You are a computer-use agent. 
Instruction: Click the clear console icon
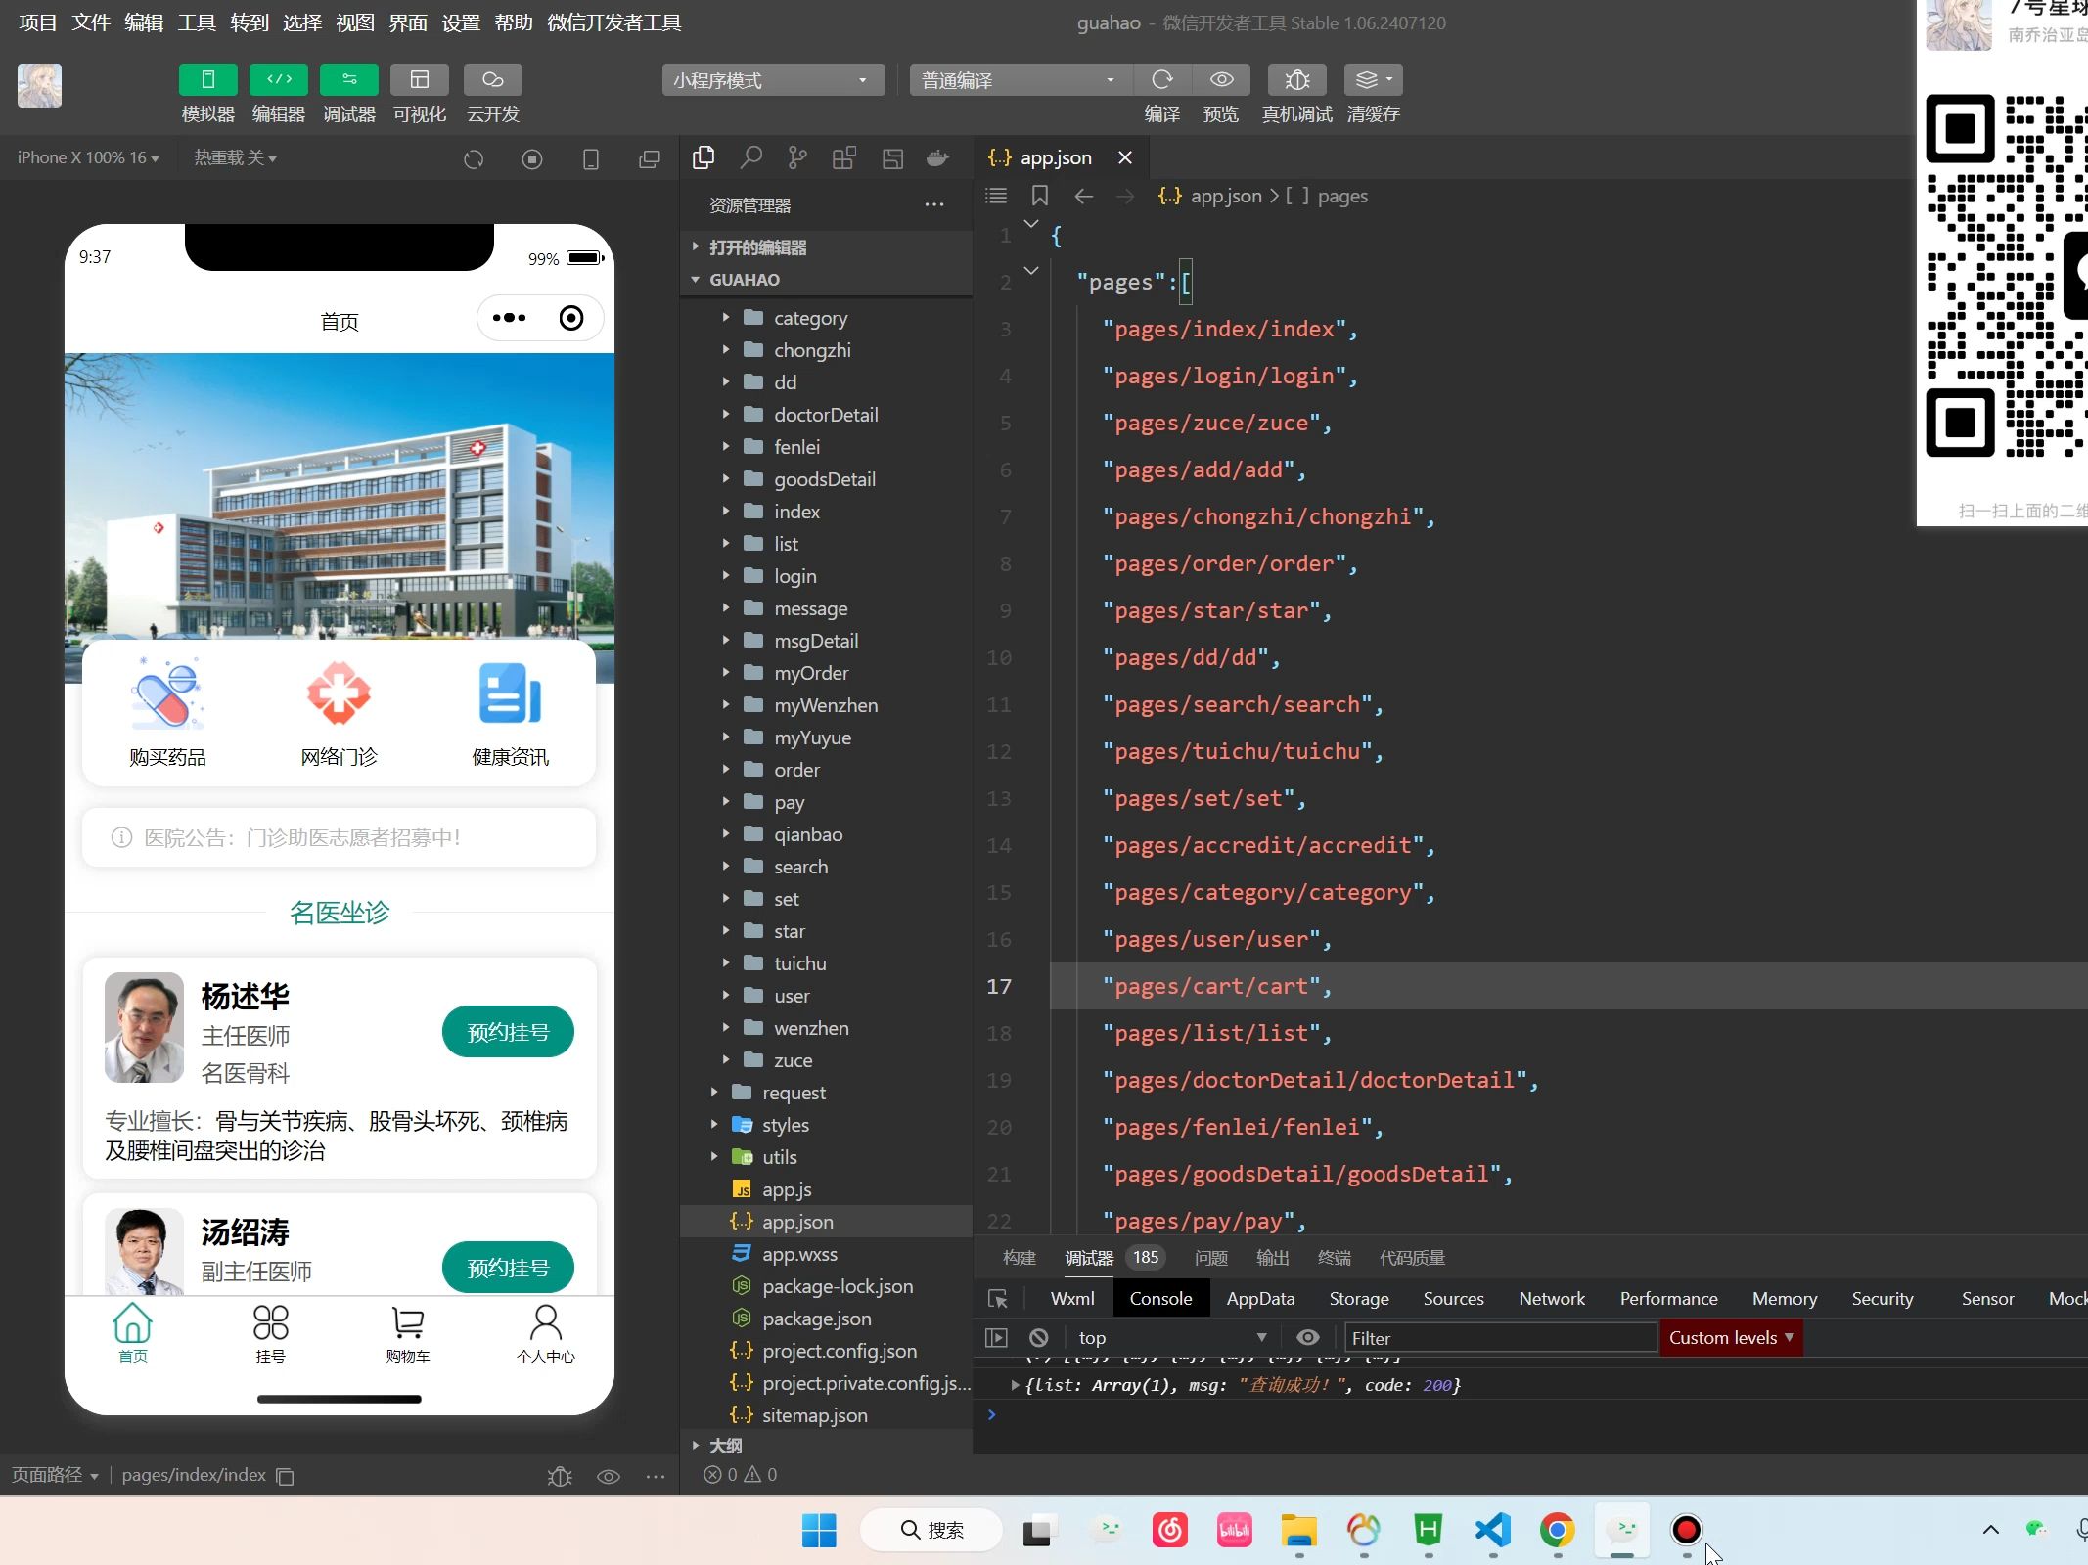click(1039, 1337)
